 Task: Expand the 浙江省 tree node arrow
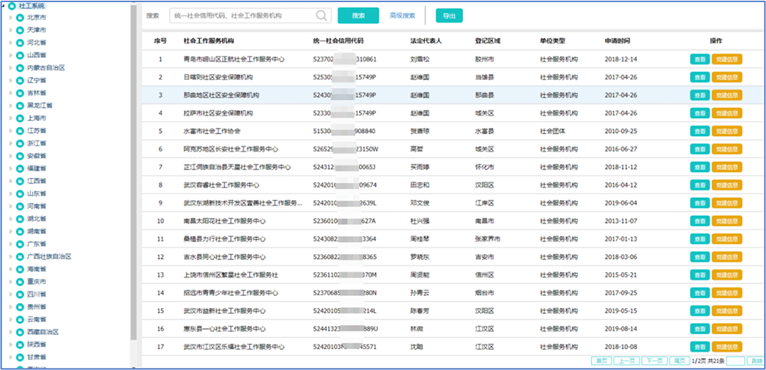pos(10,143)
